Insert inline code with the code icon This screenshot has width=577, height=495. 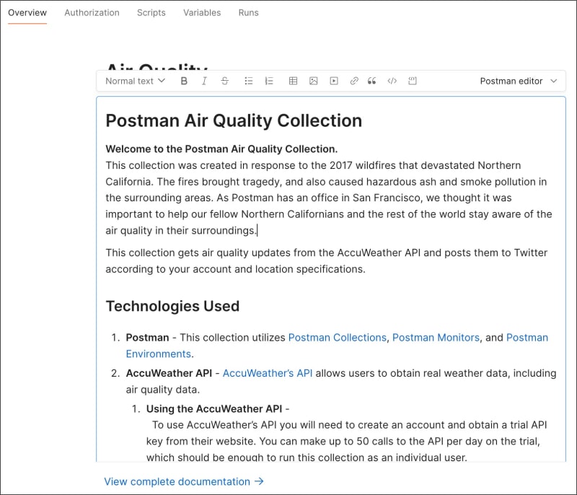tap(392, 81)
